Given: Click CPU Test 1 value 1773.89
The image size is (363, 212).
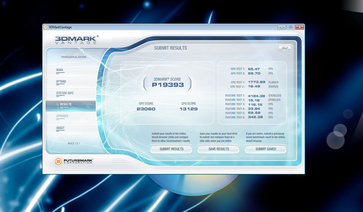Looking at the screenshot, I should [x=256, y=82].
